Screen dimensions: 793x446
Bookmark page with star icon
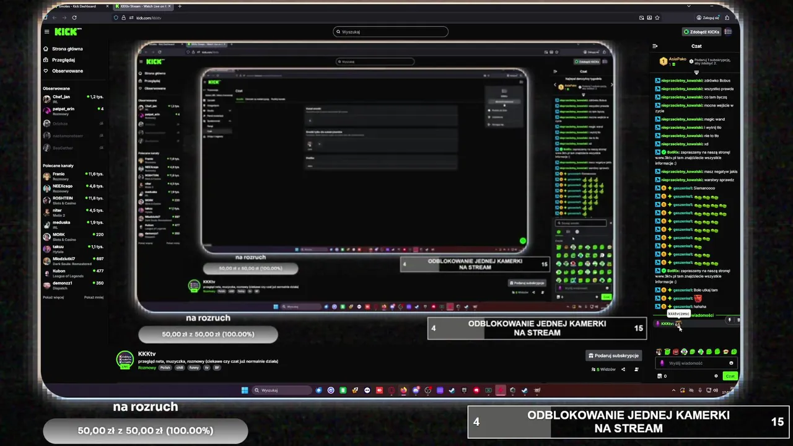coord(657,18)
